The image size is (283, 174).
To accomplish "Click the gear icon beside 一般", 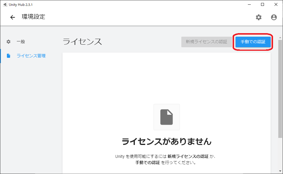I will click(x=8, y=42).
